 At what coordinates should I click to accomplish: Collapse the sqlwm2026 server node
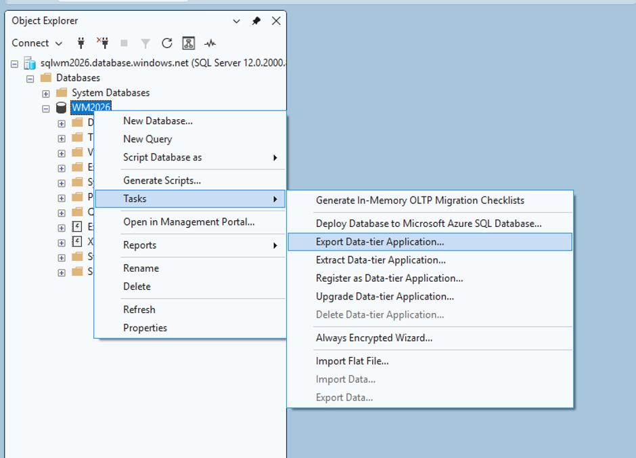click(15, 64)
